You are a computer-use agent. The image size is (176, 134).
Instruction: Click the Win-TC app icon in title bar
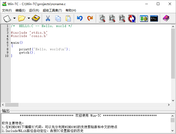(4, 4)
